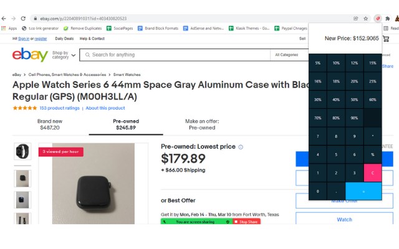Screen dimensions: 399x249
Task: Open the Apps grid in bookmarks bar
Action: click(x=9, y=28)
